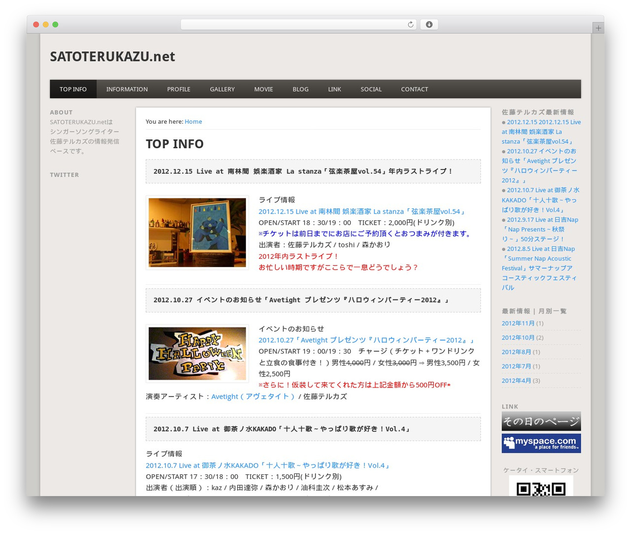Click the SATOTERUKAZU.net site title

pyautogui.click(x=112, y=57)
